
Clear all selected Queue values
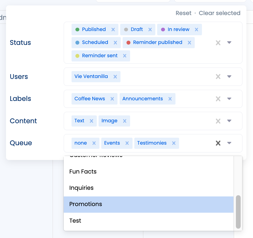pos(218,143)
